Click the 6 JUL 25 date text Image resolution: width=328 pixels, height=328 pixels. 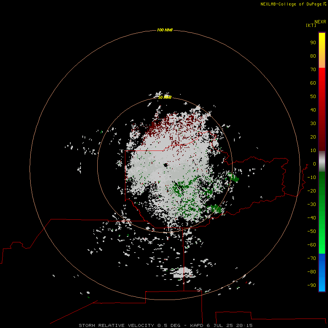coord(220,325)
